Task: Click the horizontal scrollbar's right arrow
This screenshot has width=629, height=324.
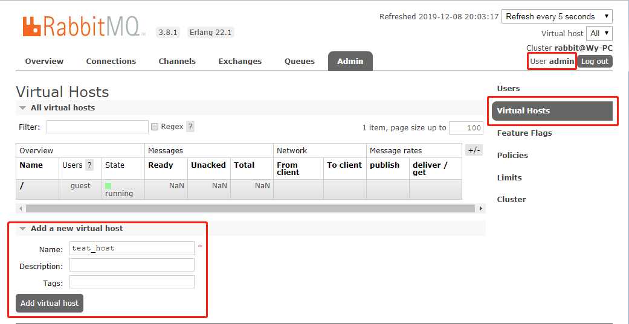Action: click(x=480, y=209)
